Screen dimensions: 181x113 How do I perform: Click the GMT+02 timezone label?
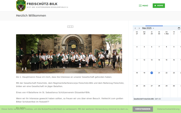pyautogui.click(x=158, y=99)
